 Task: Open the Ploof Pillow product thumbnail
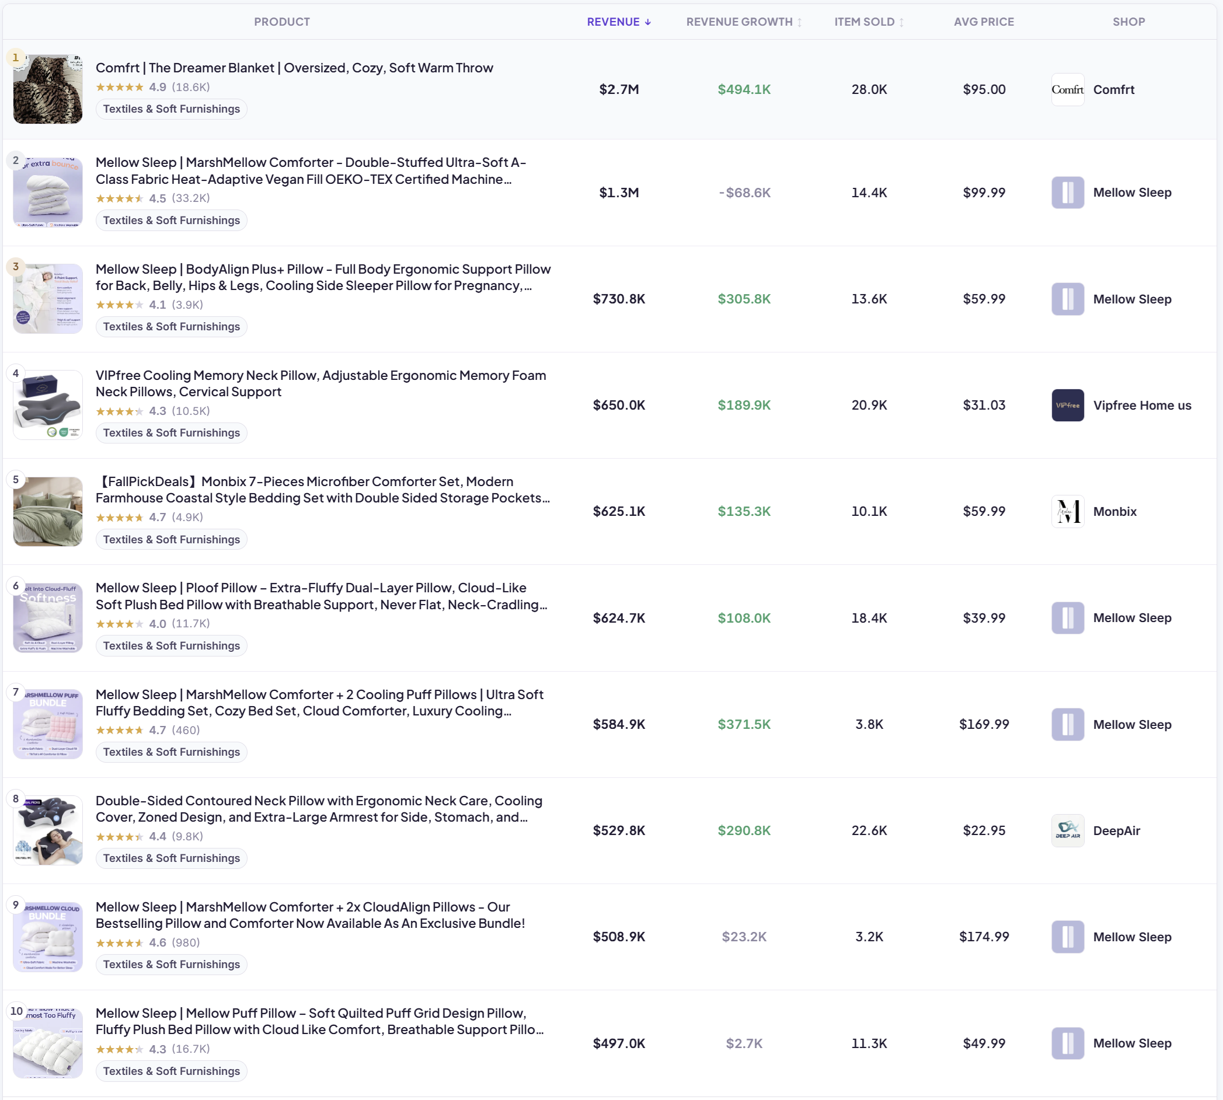[x=48, y=617]
